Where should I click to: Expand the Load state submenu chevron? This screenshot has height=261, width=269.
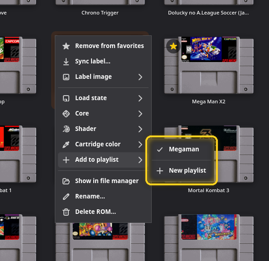pos(140,98)
